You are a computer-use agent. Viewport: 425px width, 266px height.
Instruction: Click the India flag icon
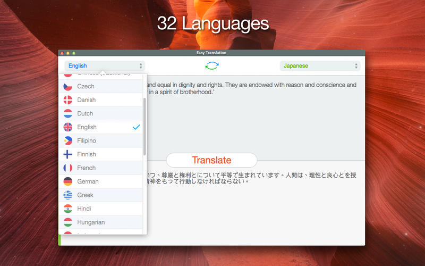click(x=68, y=209)
